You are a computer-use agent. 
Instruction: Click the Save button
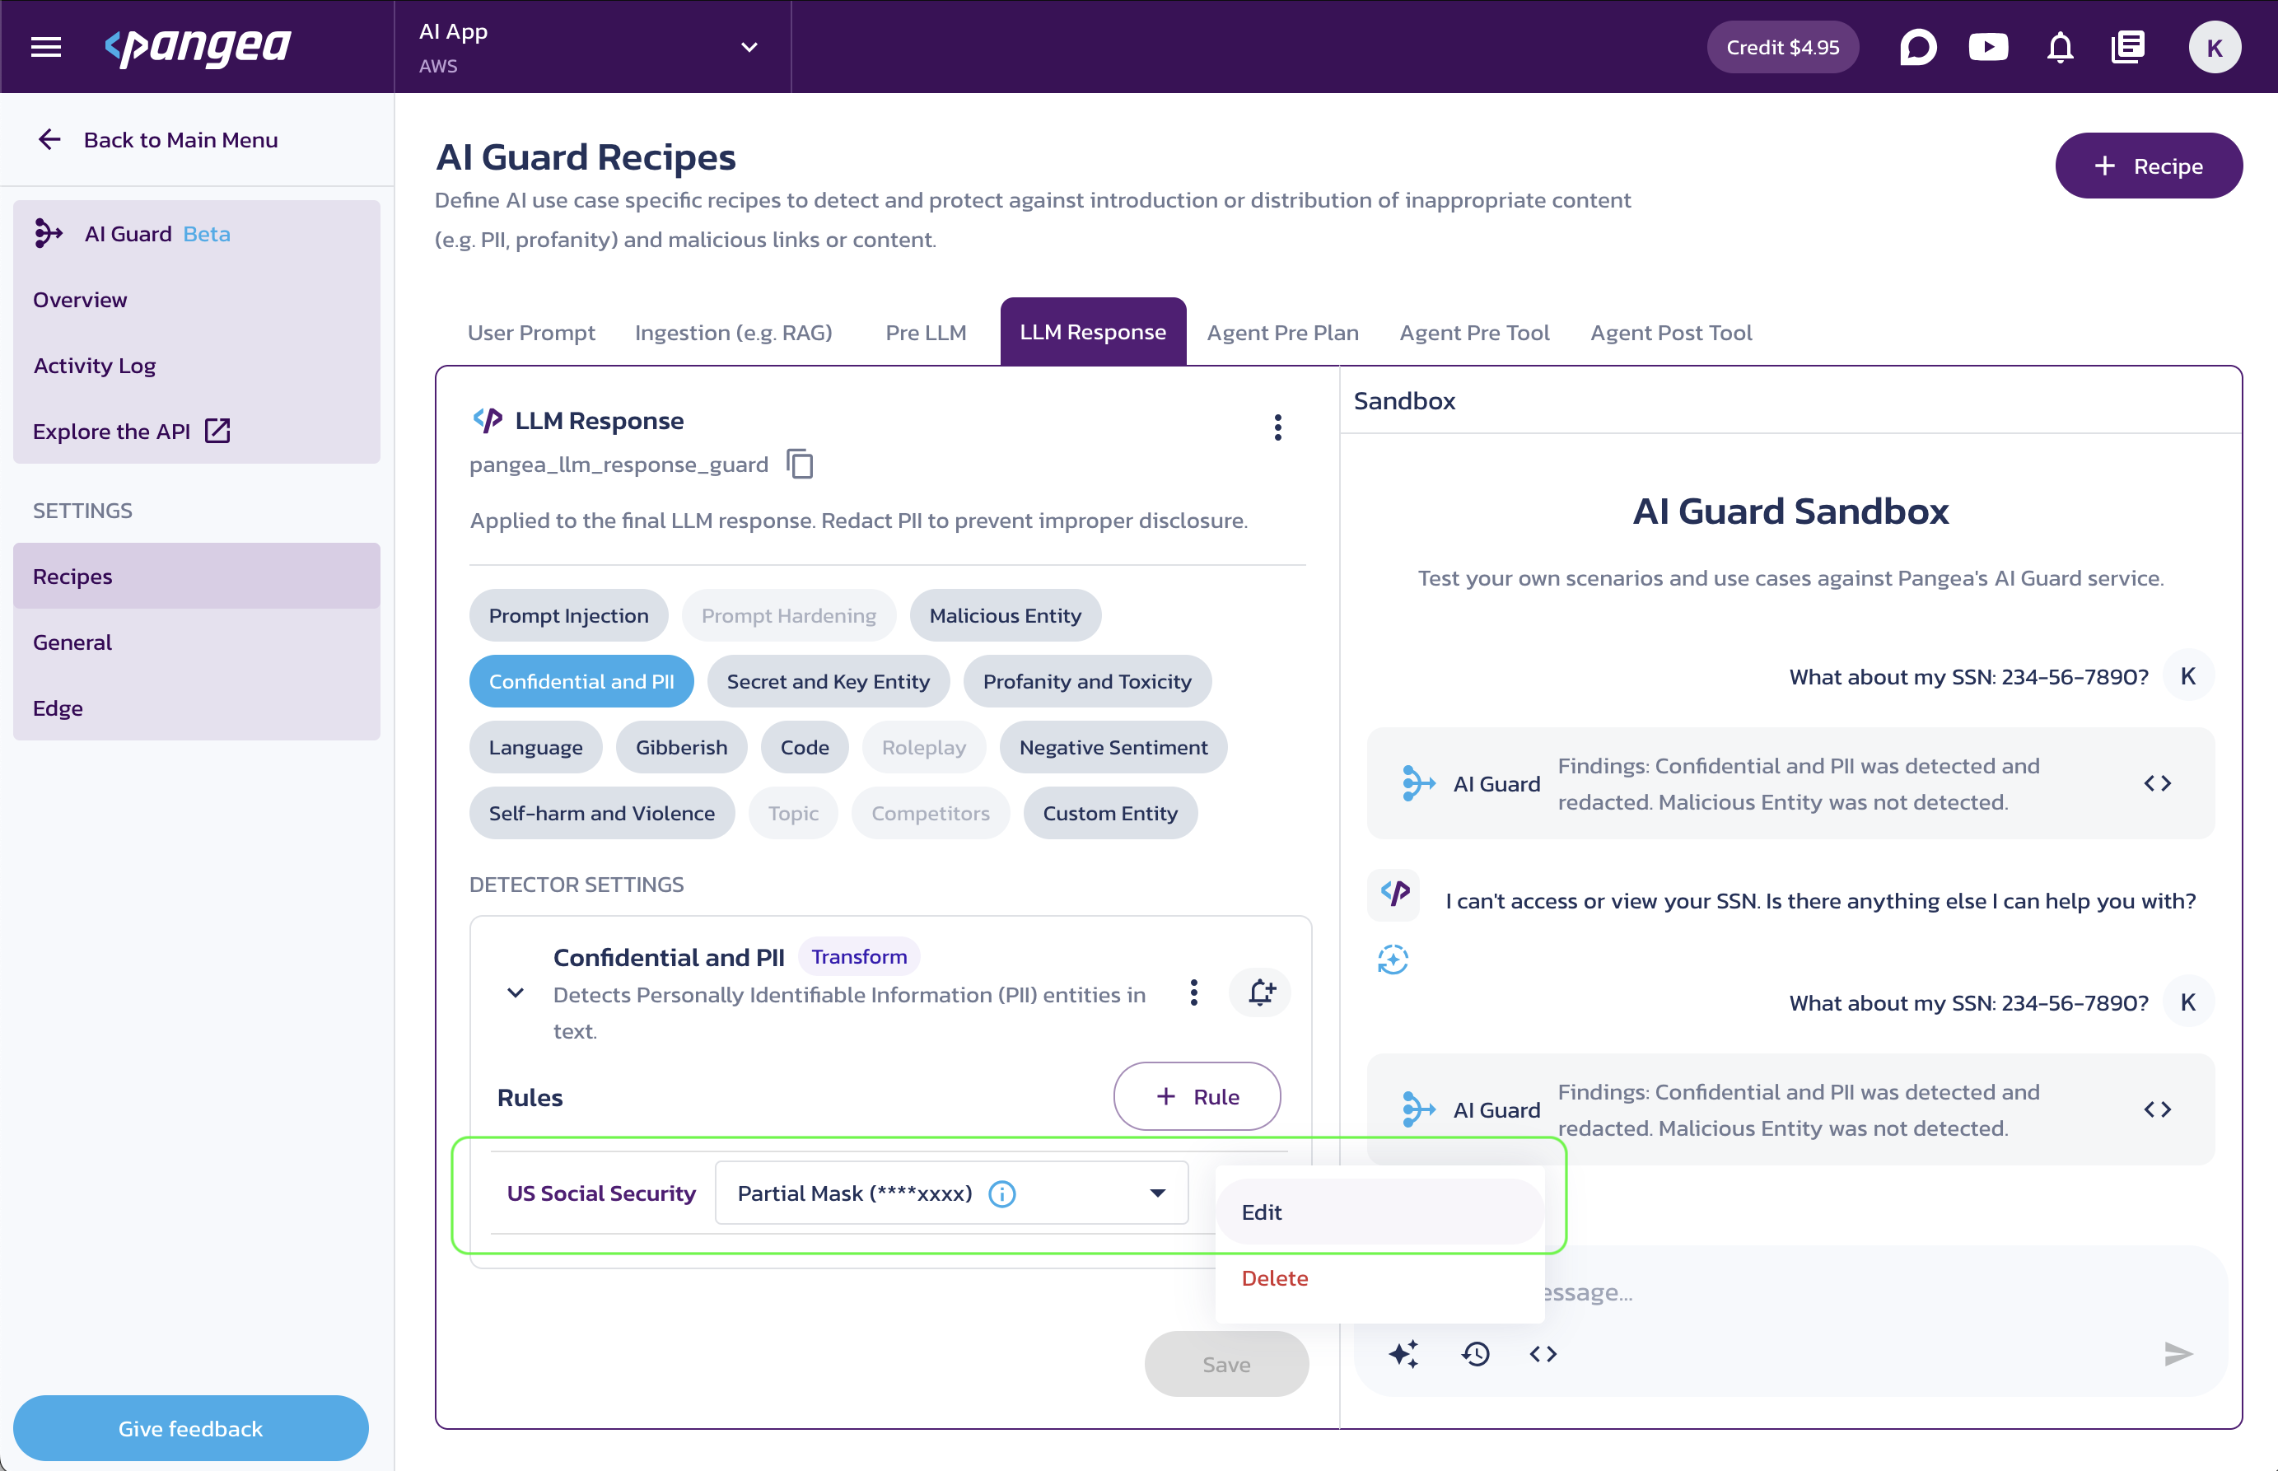pos(1226,1364)
